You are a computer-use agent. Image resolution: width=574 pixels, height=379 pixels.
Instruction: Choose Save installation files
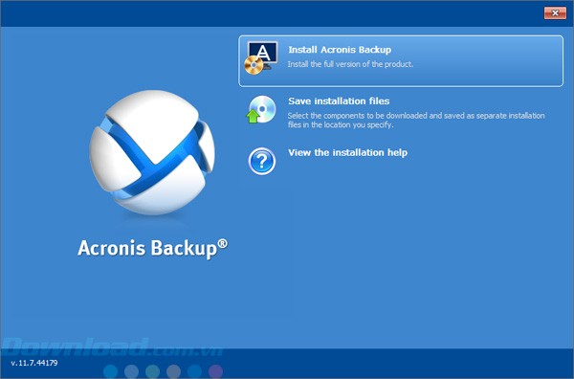pyautogui.click(x=339, y=101)
